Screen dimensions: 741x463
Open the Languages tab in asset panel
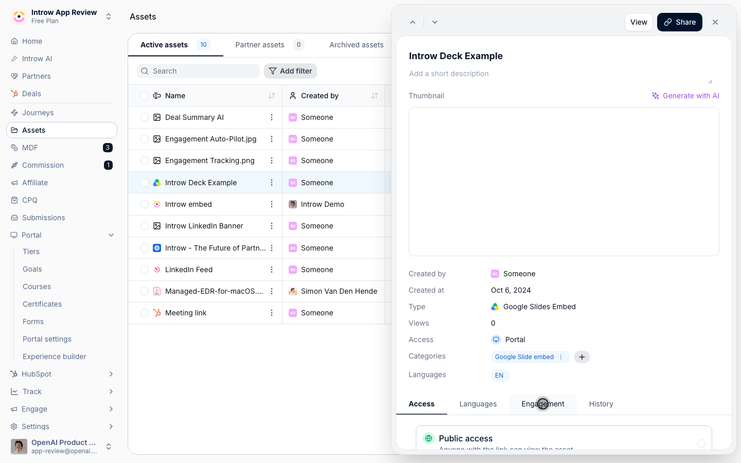pyautogui.click(x=478, y=404)
